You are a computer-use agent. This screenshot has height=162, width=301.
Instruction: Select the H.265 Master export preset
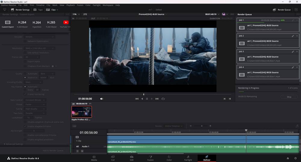point(51,23)
